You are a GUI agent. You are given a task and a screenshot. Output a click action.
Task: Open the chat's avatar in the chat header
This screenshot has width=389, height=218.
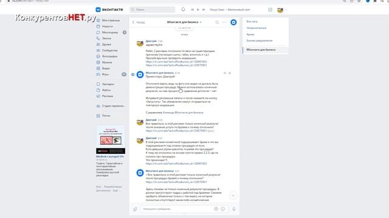tap(233, 22)
